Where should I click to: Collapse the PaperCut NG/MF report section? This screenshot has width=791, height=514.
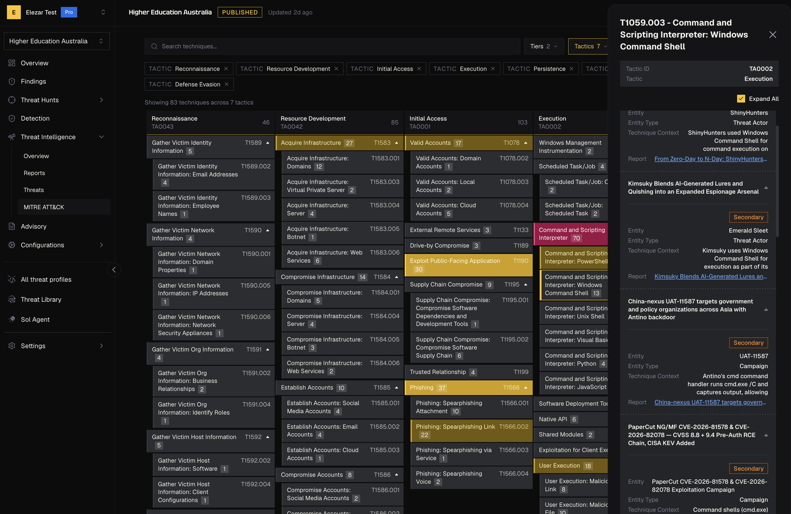tap(766, 435)
